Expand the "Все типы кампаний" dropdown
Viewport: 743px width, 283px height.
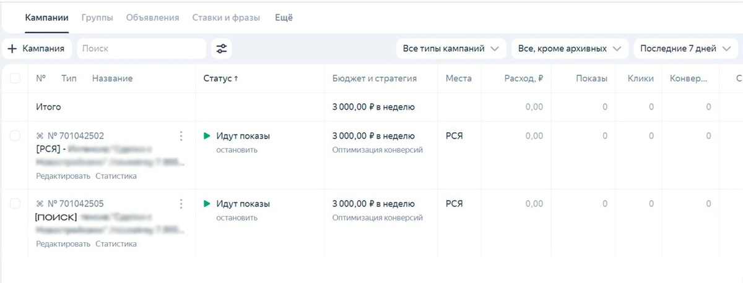tap(451, 49)
